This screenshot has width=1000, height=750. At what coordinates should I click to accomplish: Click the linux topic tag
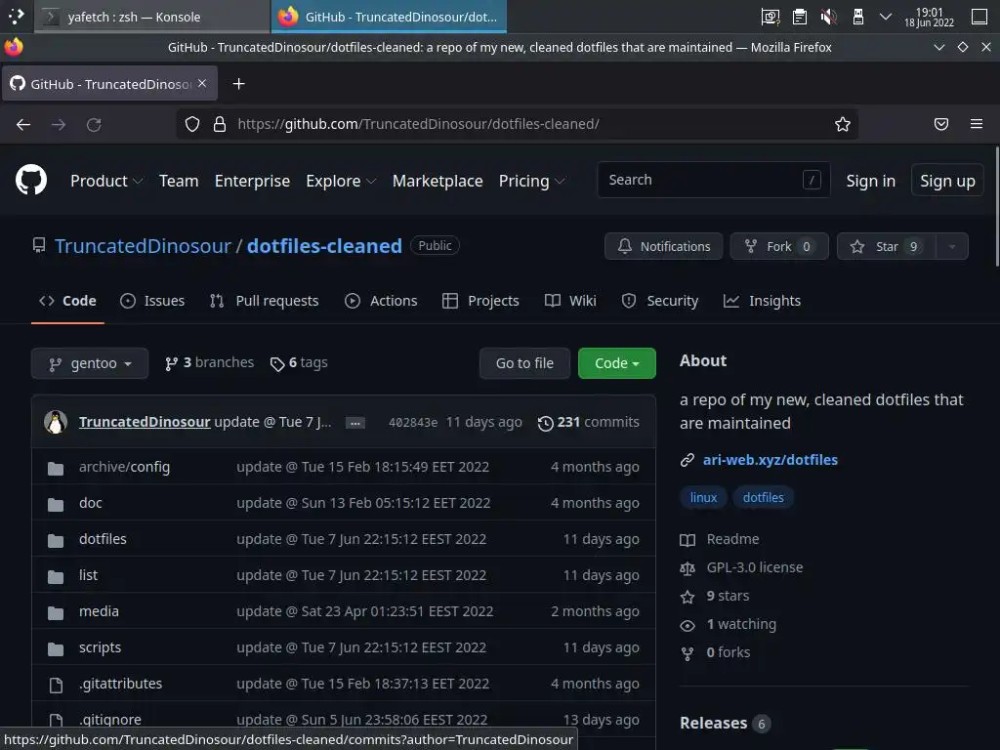tap(703, 497)
